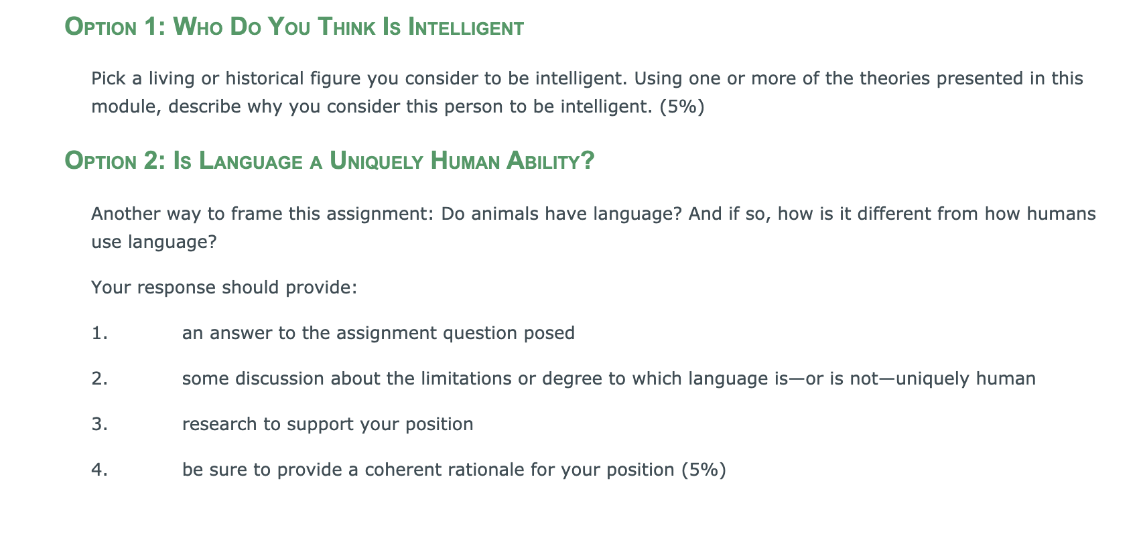Click list number "4."
1143x536 pixels.
coord(99,470)
